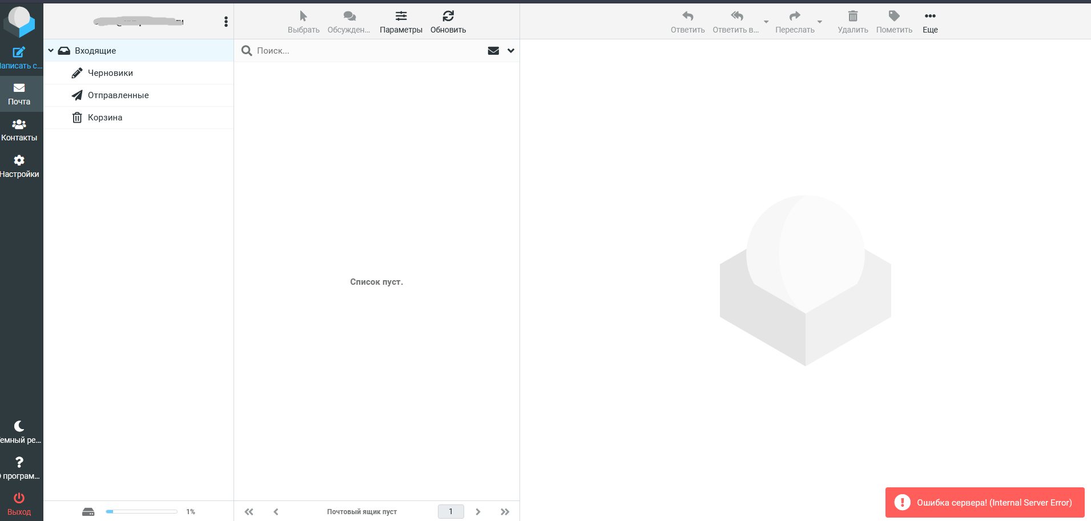Viewport: 1091px width, 521px height.
Task: Click the Еще three dots icon
Action: (x=929, y=17)
